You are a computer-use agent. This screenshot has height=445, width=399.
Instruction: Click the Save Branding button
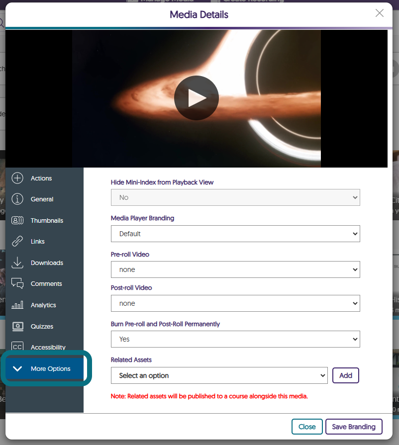[x=354, y=427]
